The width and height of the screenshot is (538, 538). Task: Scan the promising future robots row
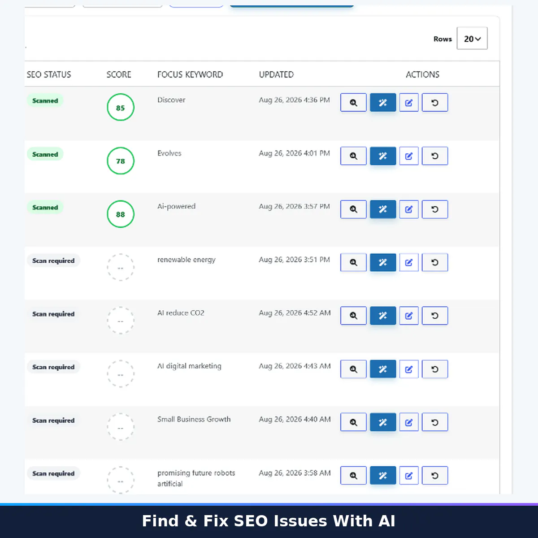click(353, 476)
